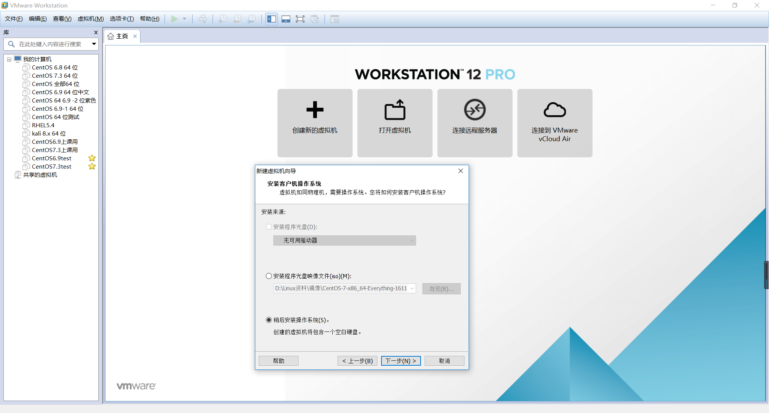Click the Unity mode toolbar icon
Screen dimensions: 769x413
point(315,19)
